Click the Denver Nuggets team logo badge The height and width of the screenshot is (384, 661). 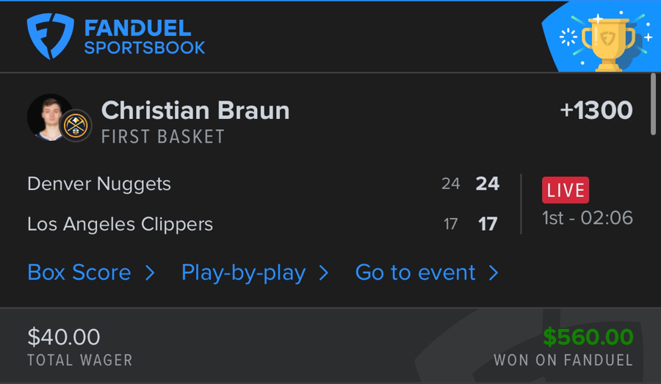tap(76, 126)
